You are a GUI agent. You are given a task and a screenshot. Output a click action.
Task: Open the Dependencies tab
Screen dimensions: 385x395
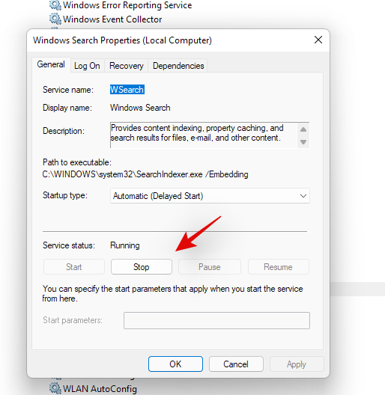click(x=178, y=66)
